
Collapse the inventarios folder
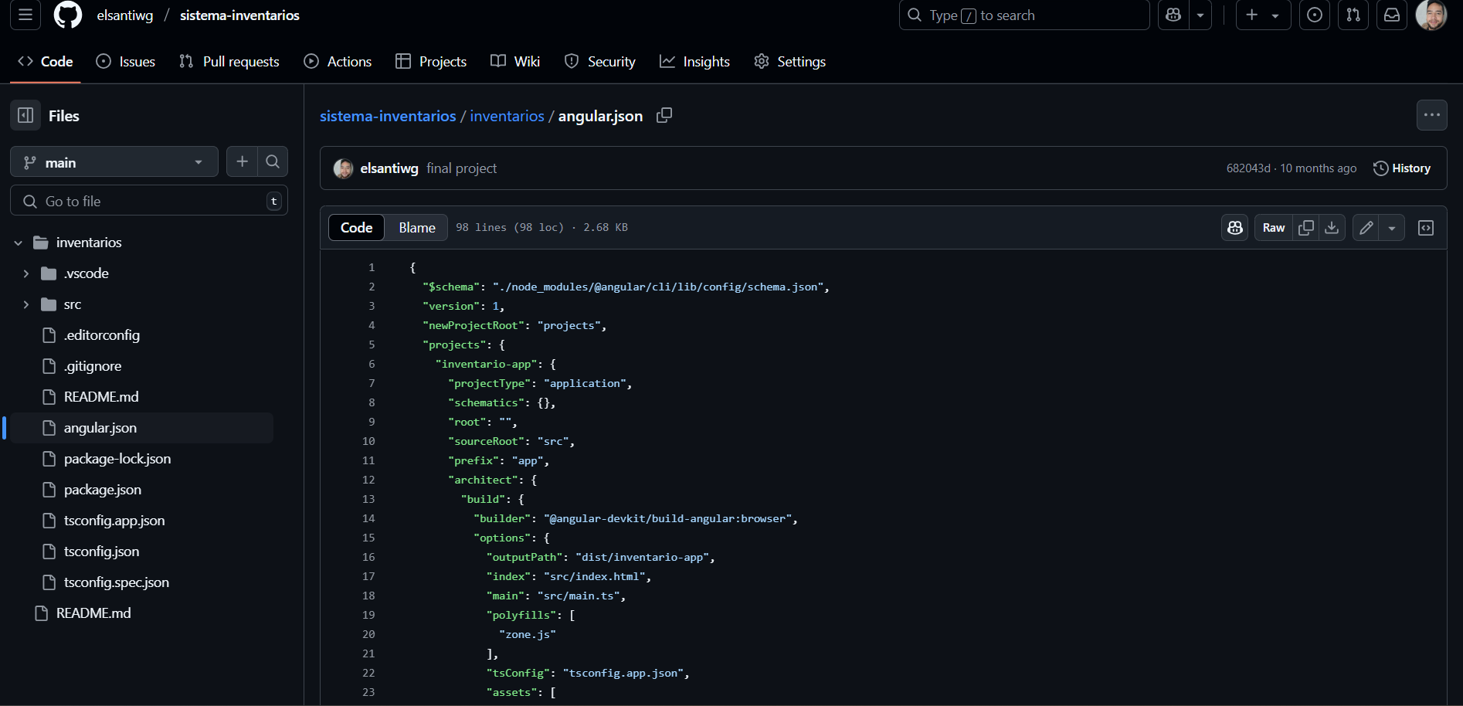(18, 243)
